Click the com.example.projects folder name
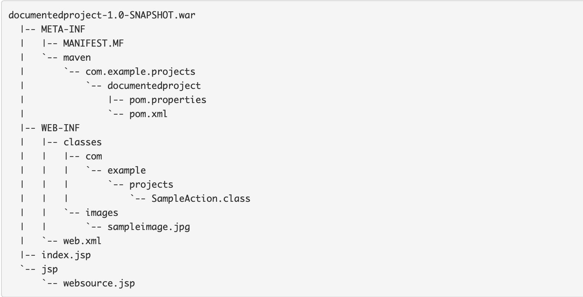This screenshot has width=583, height=297. [140, 72]
